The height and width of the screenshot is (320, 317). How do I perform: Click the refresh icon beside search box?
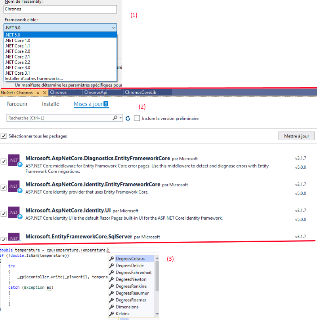128,118
